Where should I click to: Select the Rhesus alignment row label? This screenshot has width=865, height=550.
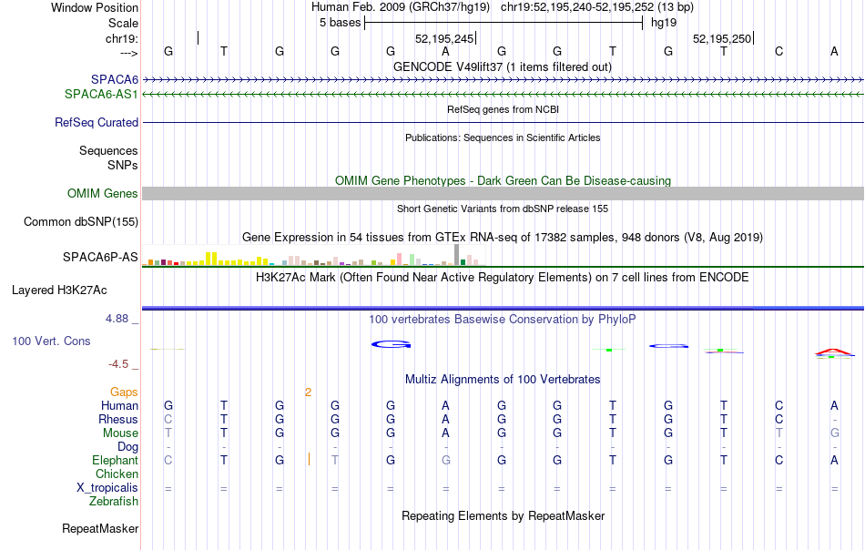tap(118, 419)
